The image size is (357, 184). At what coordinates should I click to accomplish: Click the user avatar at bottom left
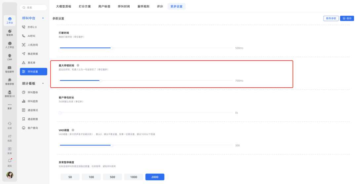[10, 175]
